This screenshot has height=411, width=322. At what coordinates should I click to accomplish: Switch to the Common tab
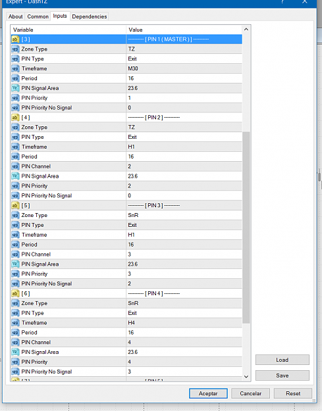[x=38, y=16]
